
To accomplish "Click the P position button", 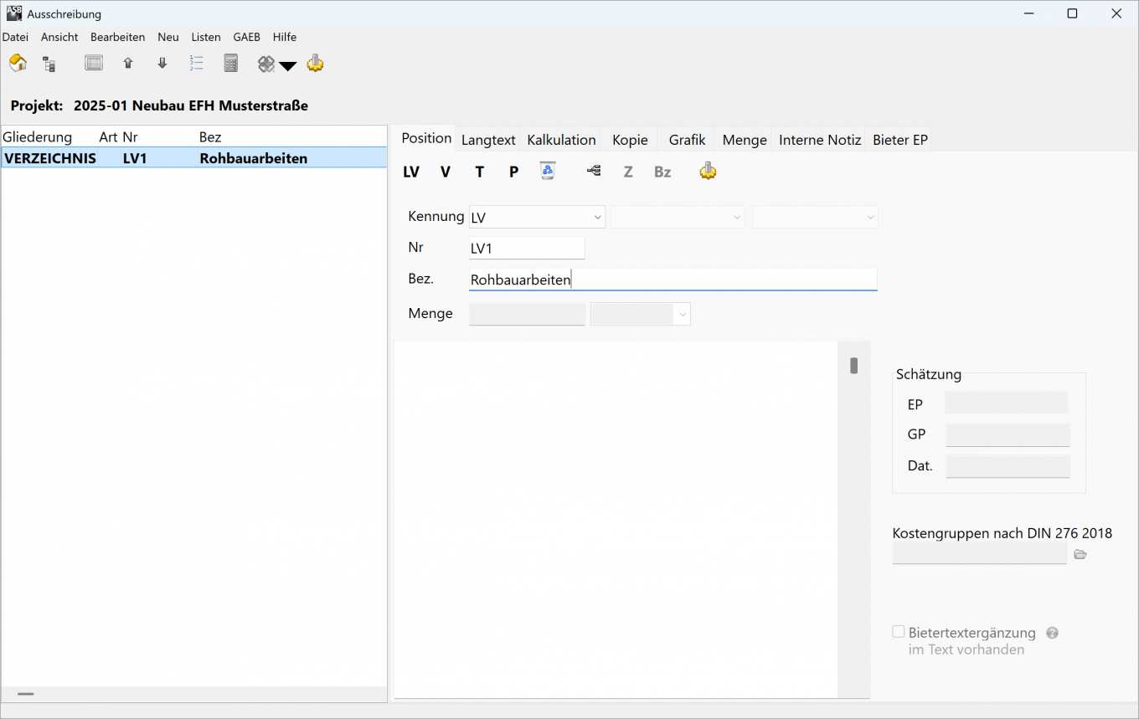I will [x=513, y=172].
